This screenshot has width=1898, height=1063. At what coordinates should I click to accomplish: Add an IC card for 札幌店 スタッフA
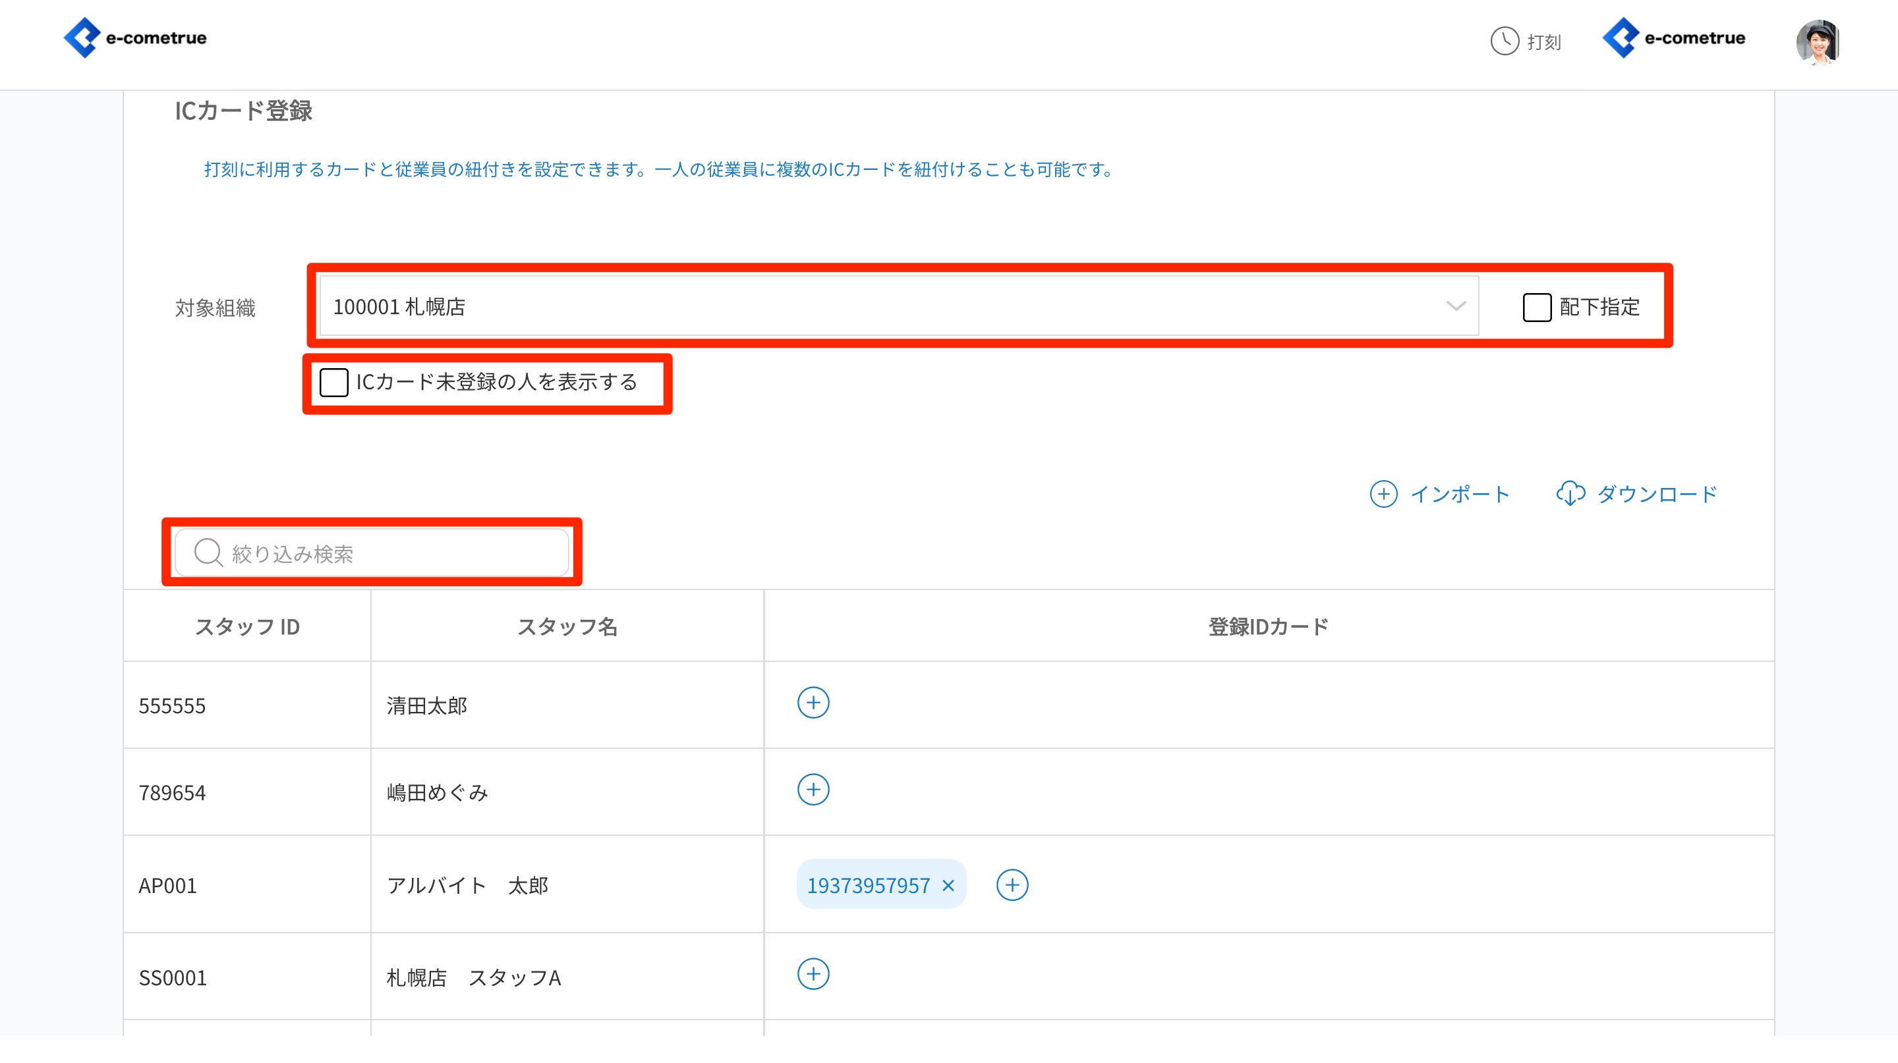coord(813,975)
